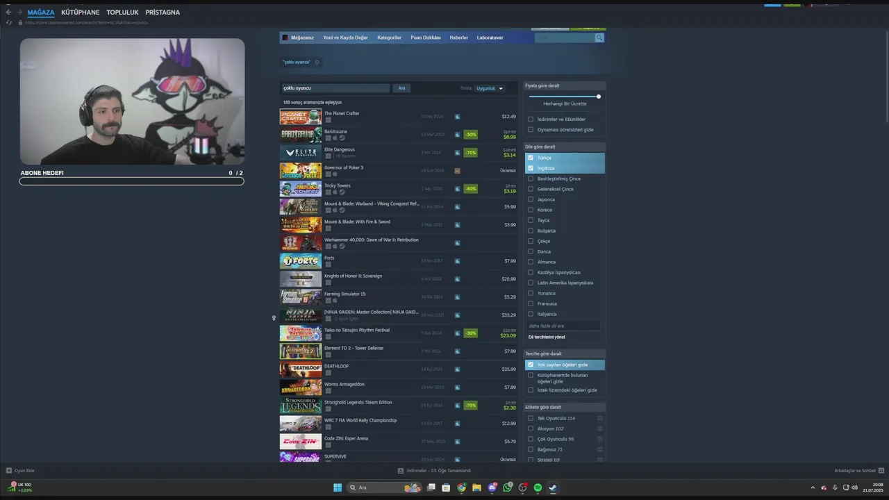Open the MAĞAZA tab

pyautogui.click(x=41, y=12)
